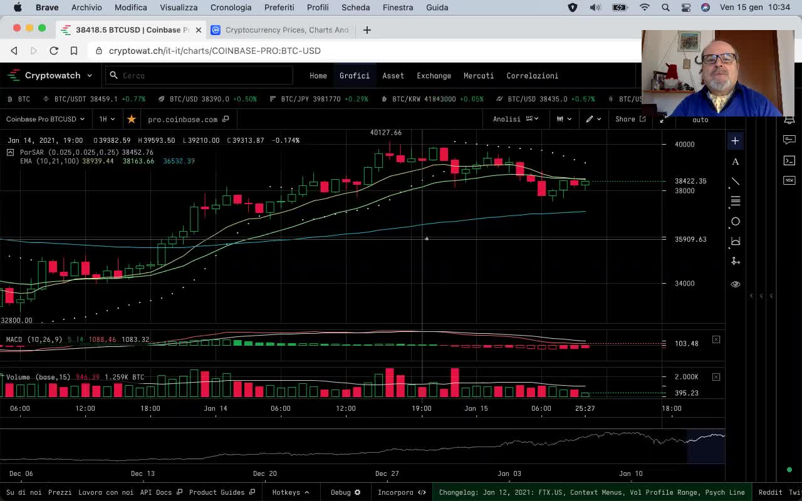Open the Changelog Jan 12, 2021 banner
802x501 pixels.
point(591,492)
